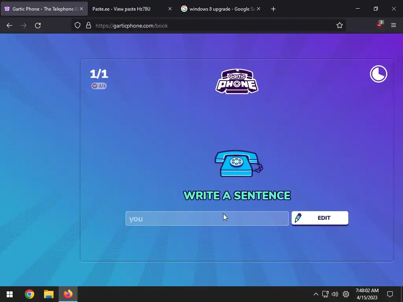Open the network status tray icon
The width and height of the screenshot is (403, 302).
[x=325, y=294]
